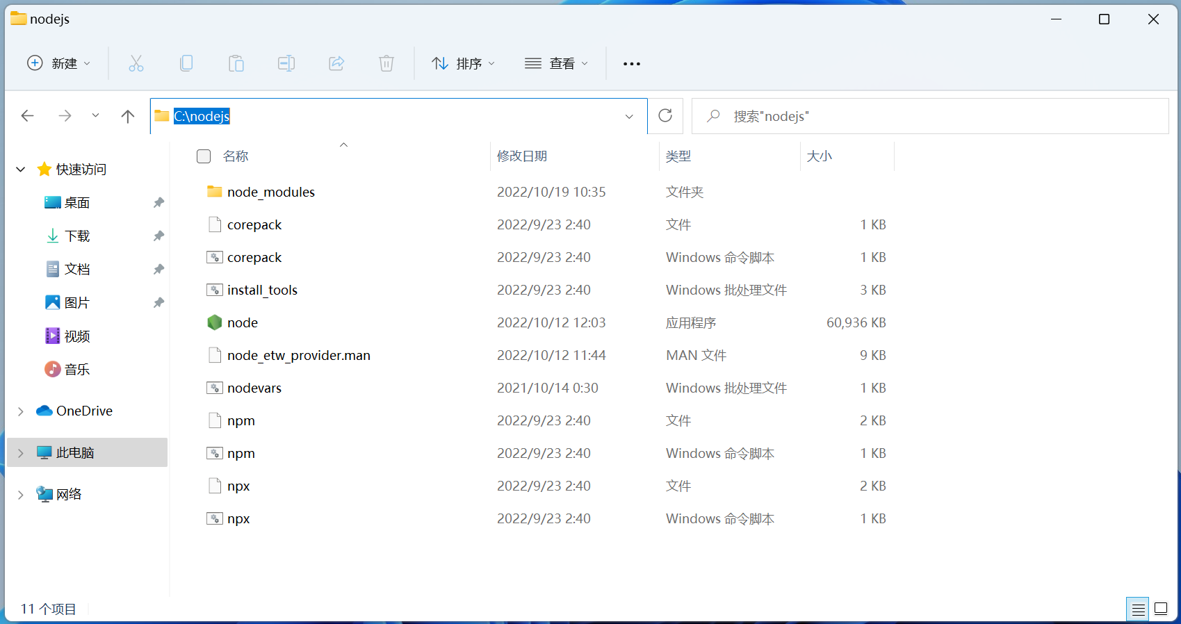Click the Share icon in toolbar

click(336, 64)
